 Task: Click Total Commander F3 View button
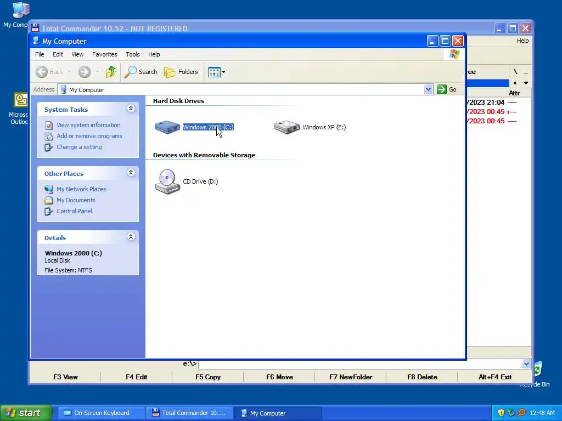click(x=65, y=377)
